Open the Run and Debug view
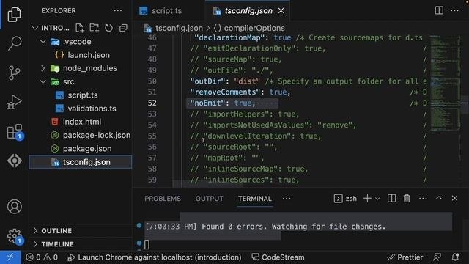 [15, 102]
